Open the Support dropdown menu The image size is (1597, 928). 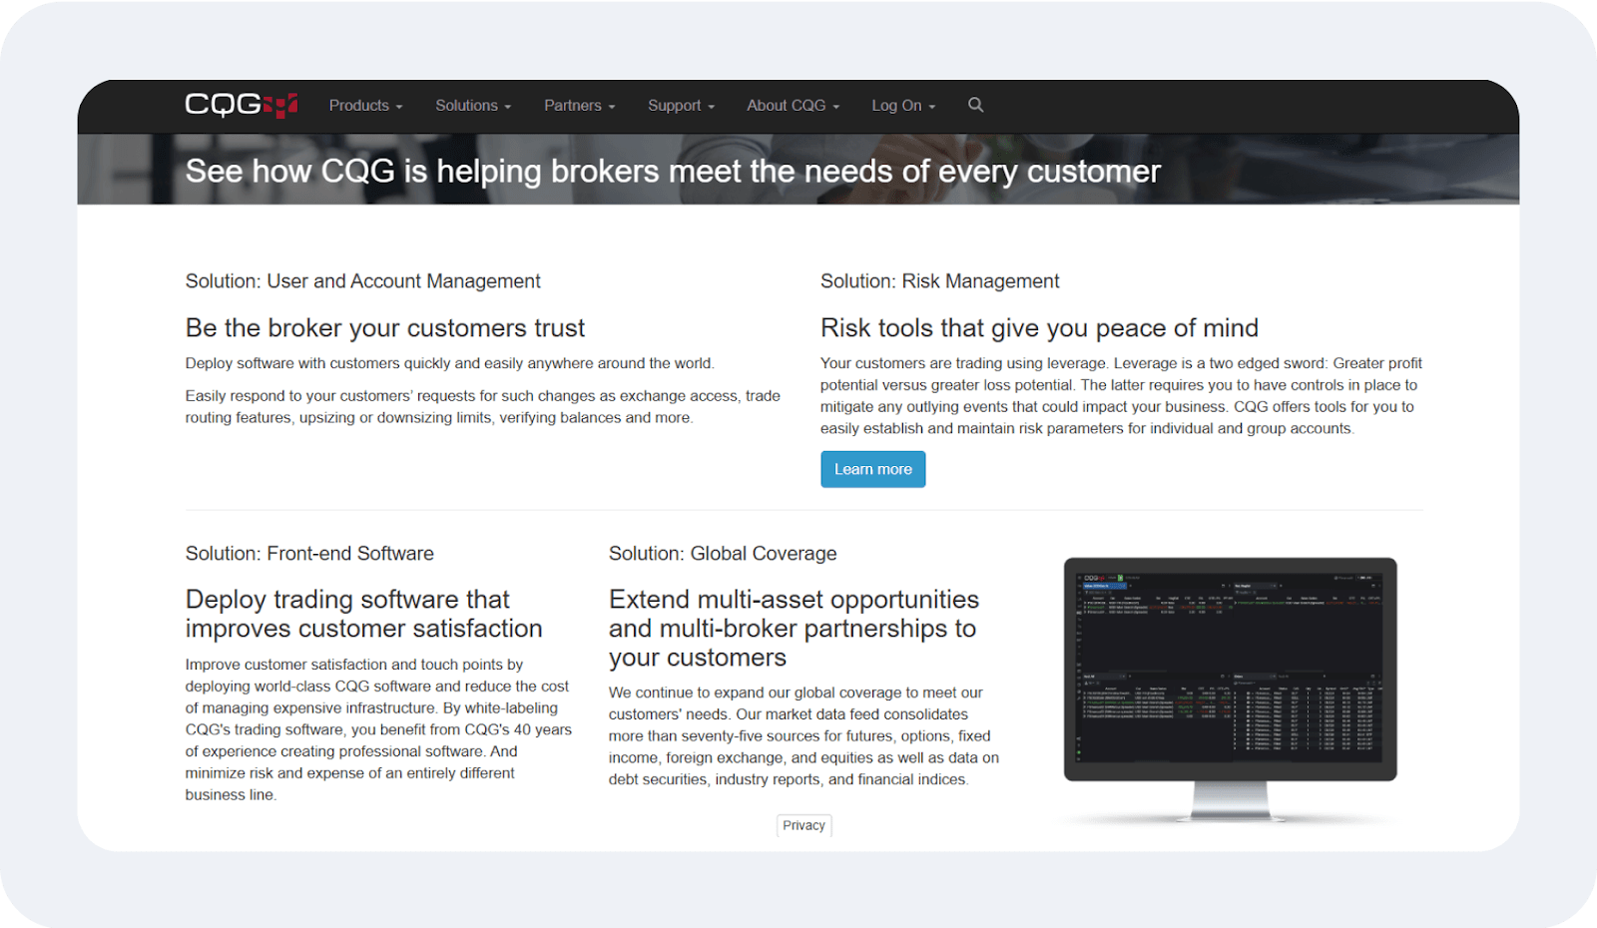point(681,106)
